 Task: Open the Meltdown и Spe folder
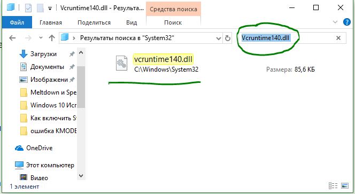53,92
